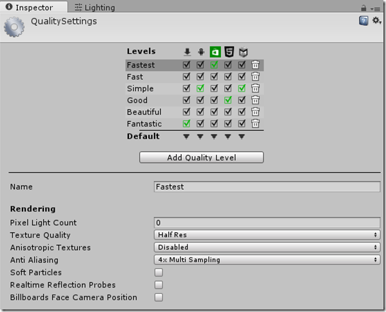The height and width of the screenshot is (312, 386).
Task: Open the inspector gear settings menu
Action: point(376,21)
